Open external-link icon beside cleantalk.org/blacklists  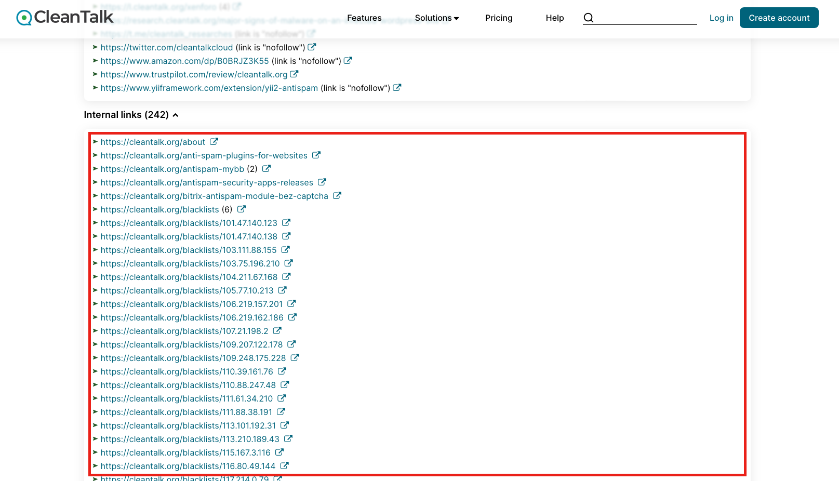pos(241,209)
